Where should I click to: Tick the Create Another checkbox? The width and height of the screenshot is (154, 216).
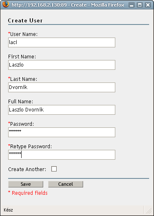(54, 169)
